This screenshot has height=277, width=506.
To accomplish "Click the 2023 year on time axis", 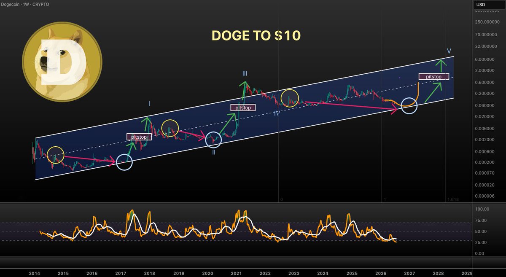I will tap(294, 273).
